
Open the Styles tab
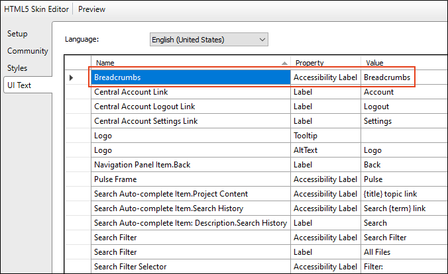pyautogui.click(x=17, y=68)
